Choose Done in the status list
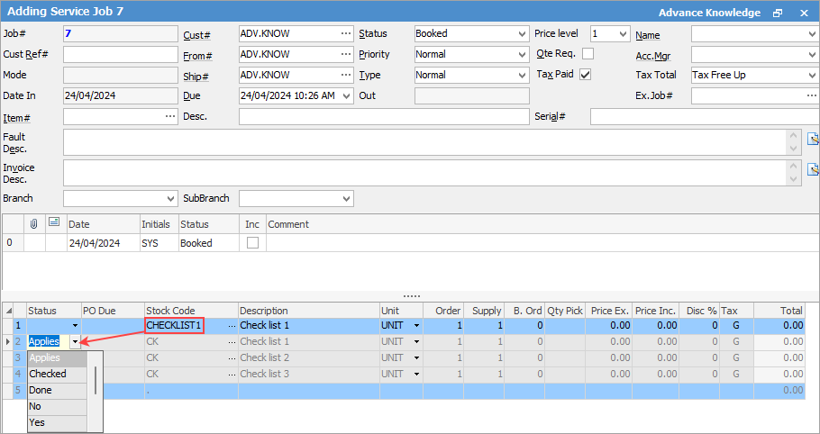Screen dimensions: 820x434 (x=41, y=390)
